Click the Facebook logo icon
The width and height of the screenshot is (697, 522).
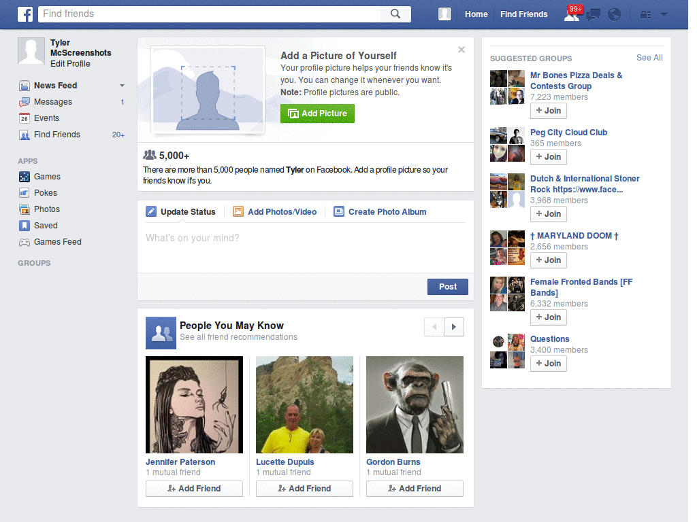[x=25, y=14]
